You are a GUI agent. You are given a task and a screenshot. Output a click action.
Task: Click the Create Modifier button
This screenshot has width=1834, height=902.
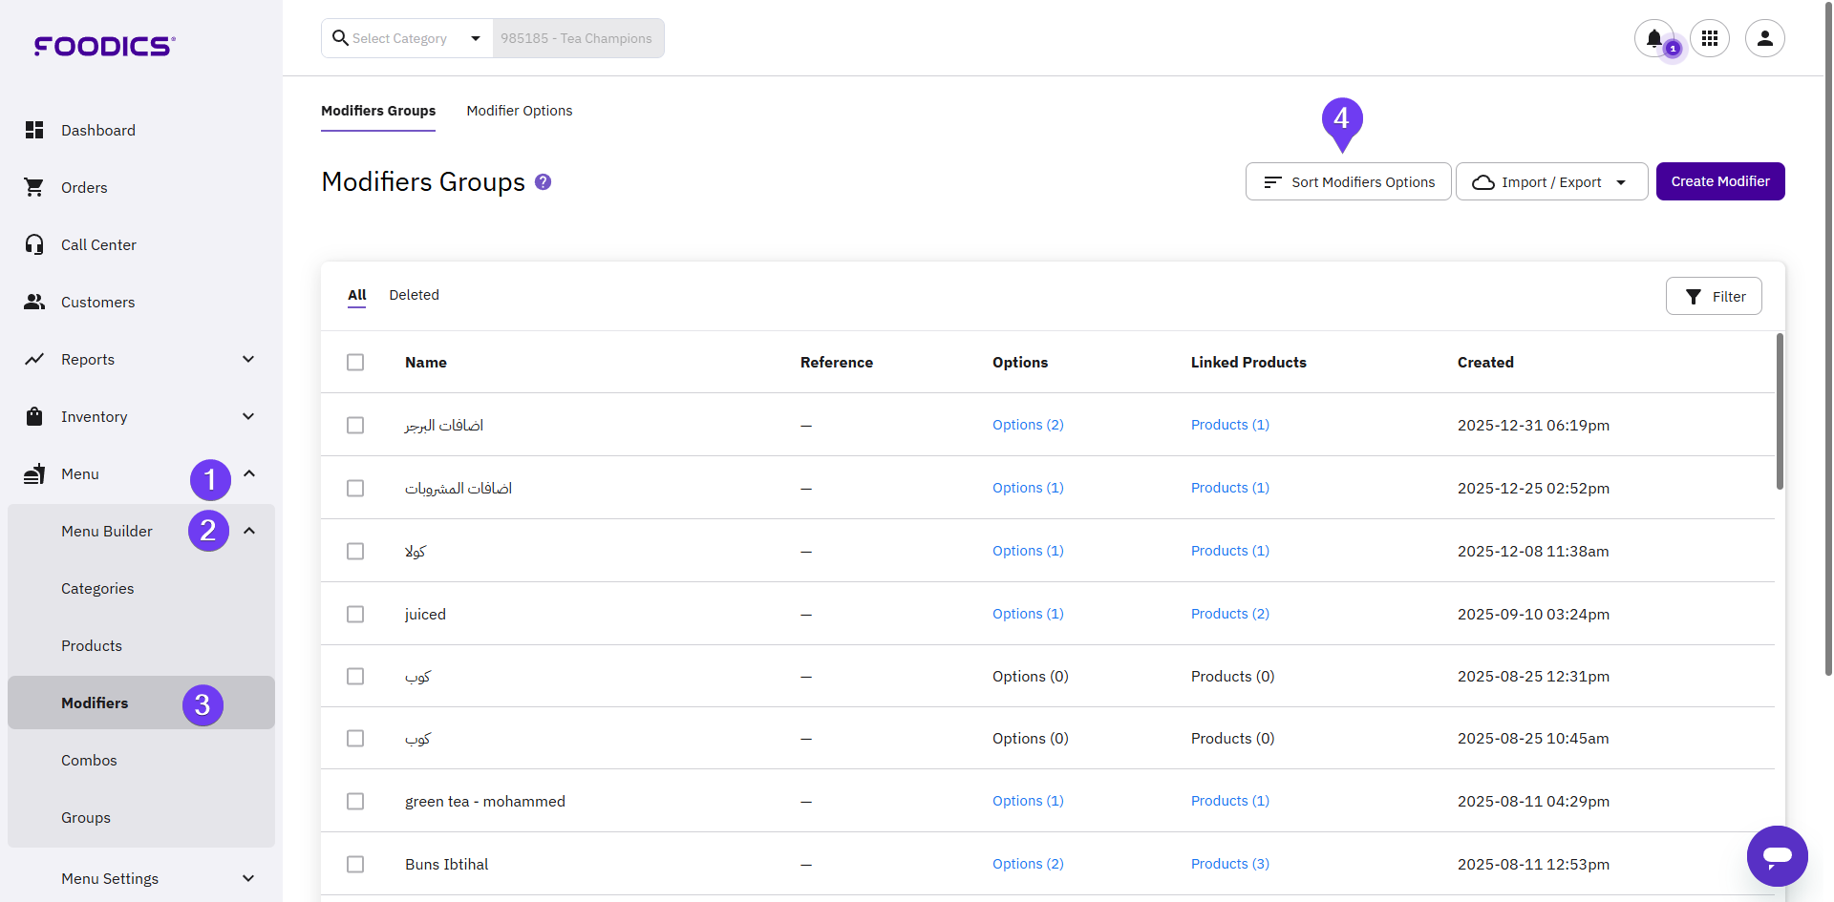(1719, 181)
